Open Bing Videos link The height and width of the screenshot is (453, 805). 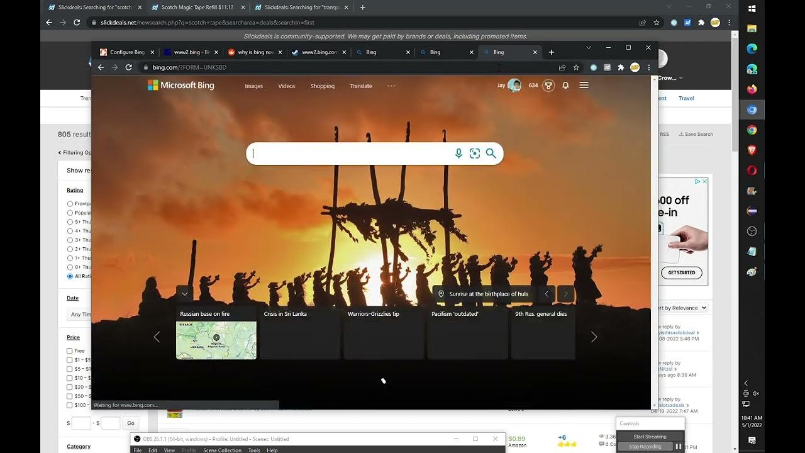[287, 86]
